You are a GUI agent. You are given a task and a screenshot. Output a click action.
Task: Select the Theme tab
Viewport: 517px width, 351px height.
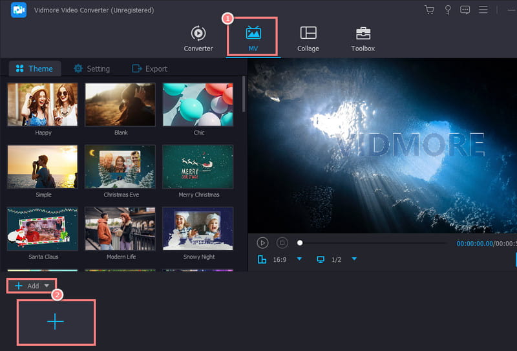point(34,69)
